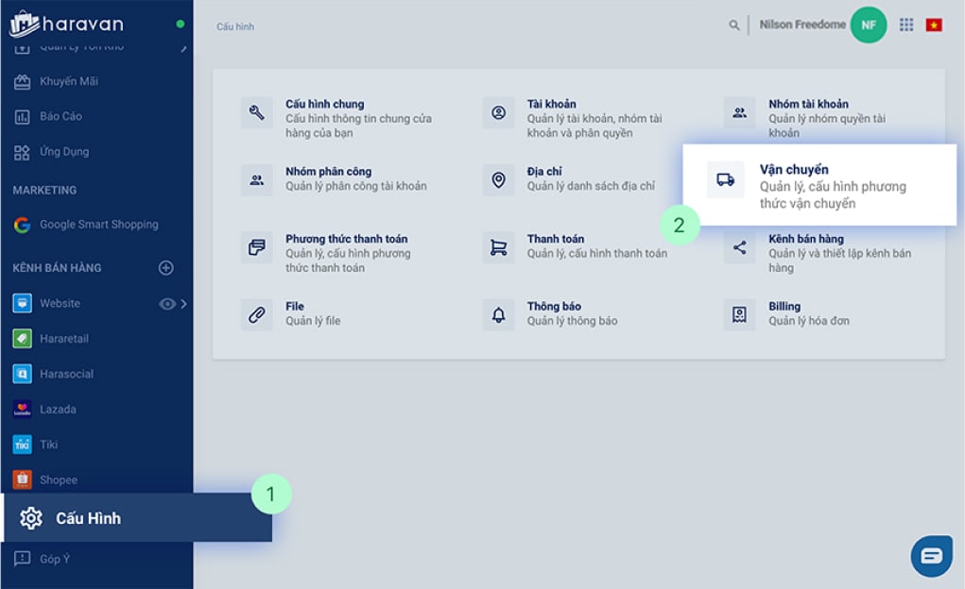Select Cấu Hình in the sidebar
The height and width of the screenshot is (589, 965).
[x=138, y=517]
